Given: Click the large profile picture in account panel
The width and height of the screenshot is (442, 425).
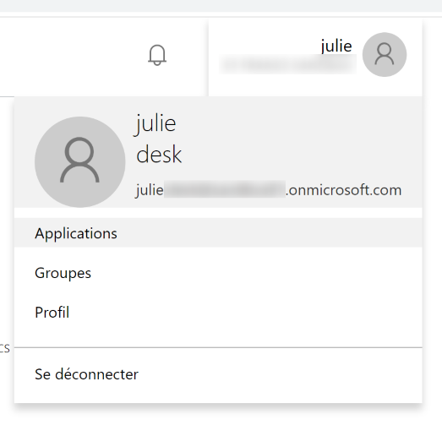Looking at the screenshot, I should (80, 161).
